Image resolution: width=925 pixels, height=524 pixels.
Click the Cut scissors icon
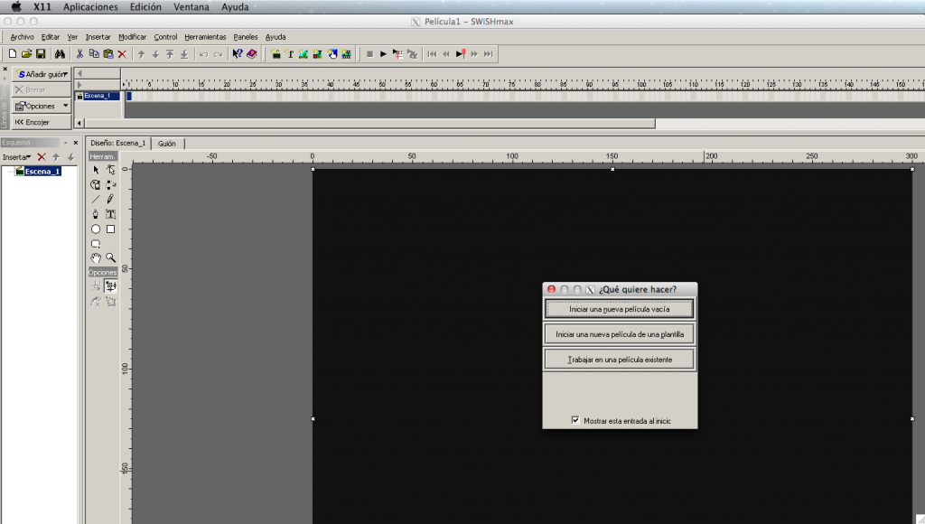[79, 53]
